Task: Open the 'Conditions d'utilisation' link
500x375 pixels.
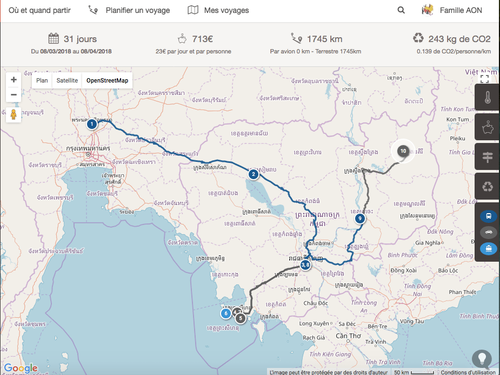Action: point(468,372)
